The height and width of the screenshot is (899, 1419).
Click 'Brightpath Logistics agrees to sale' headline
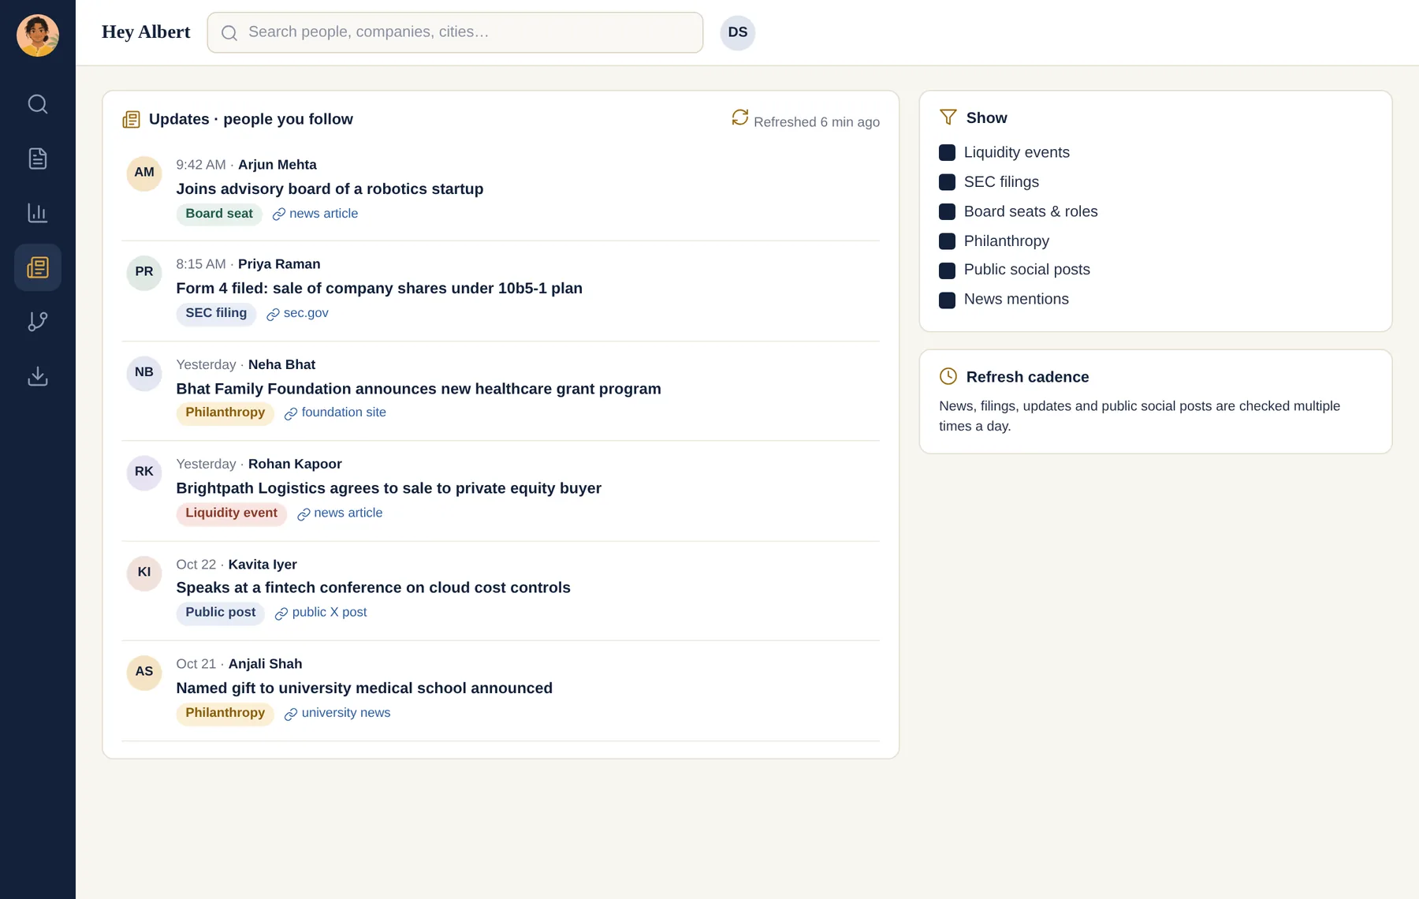(x=389, y=488)
